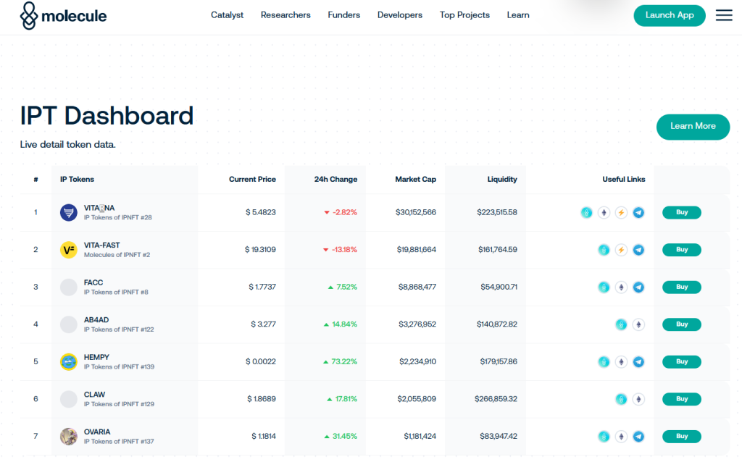Open the Catalyst nav item
Image resolution: width=742 pixels, height=462 pixels.
tap(227, 15)
